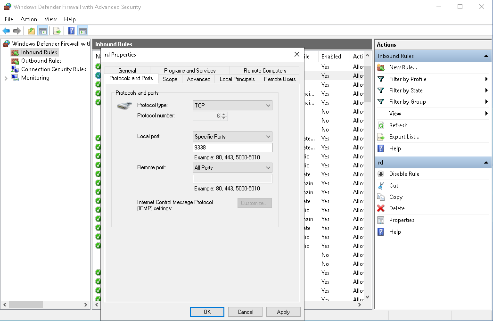493x321 pixels.
Task: Click Refresh in the Actions pane
Action: pyautogui.click(x=398, y=125)
